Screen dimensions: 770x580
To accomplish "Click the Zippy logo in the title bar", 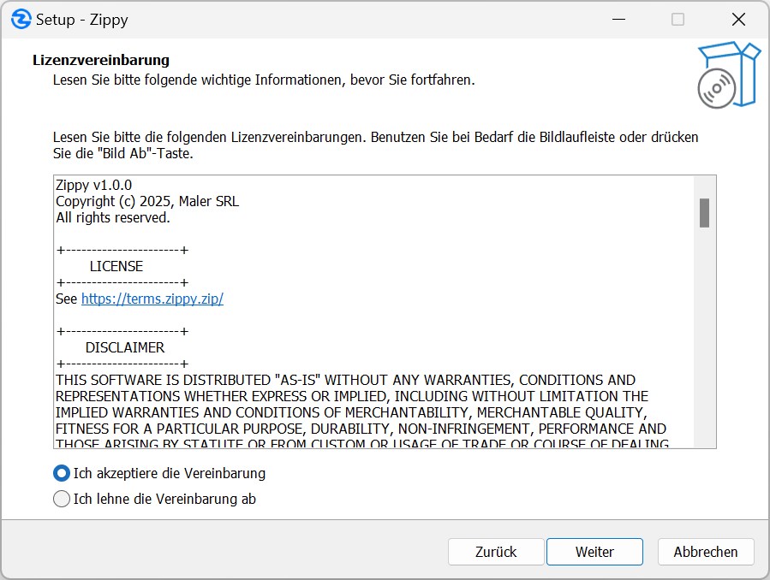I will [21, 19].
